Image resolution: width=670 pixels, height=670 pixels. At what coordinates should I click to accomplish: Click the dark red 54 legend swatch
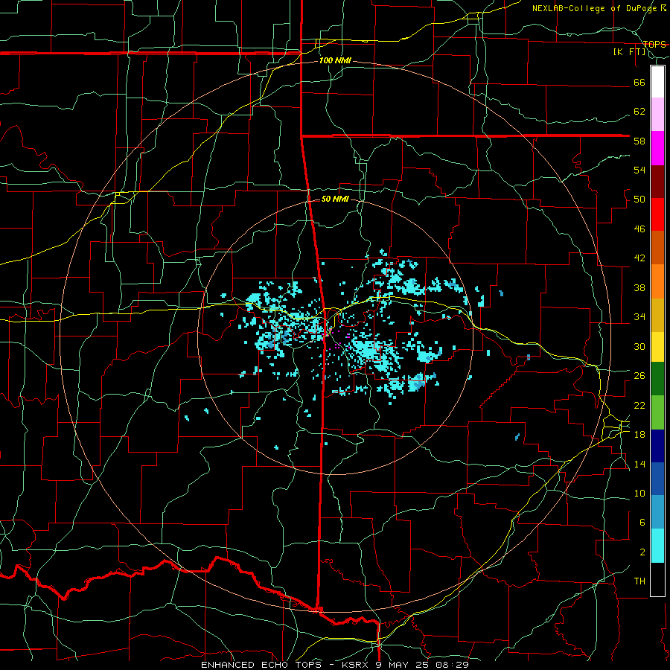pos(657,181)
